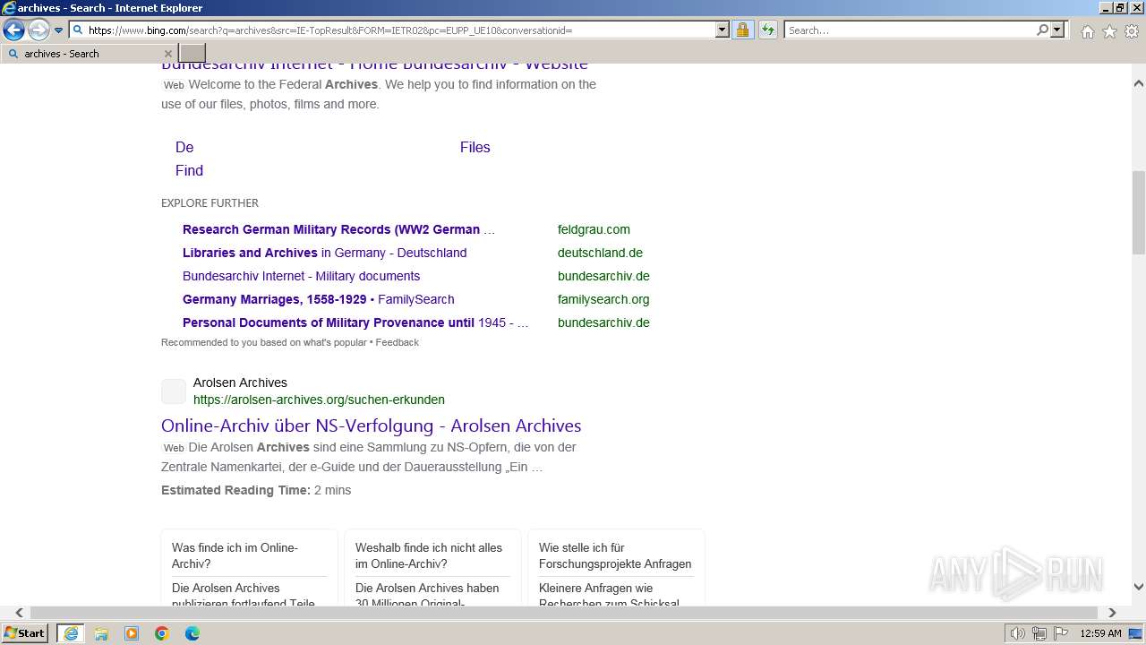
Task: Click the 12:59 AM system clock
Action: tap(1100, 633)
